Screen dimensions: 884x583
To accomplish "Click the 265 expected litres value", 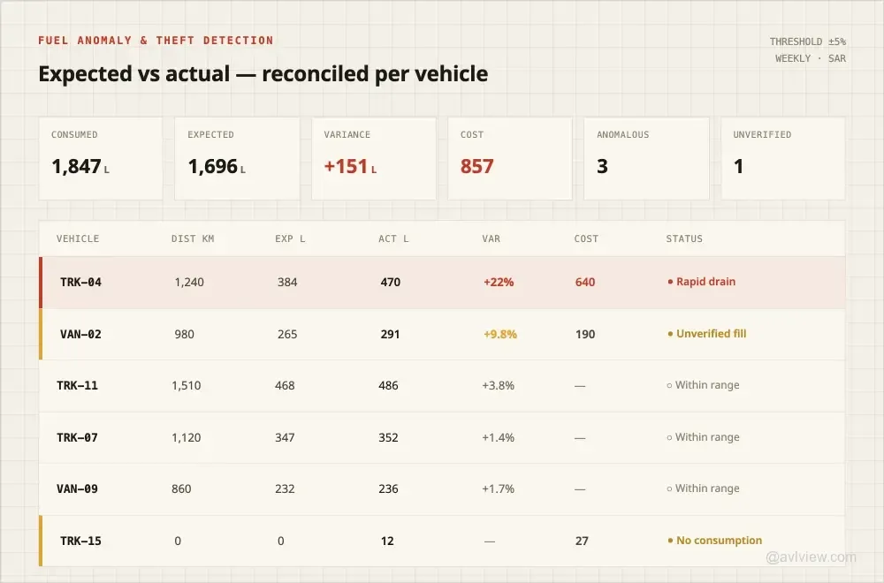I will point(287,334).
